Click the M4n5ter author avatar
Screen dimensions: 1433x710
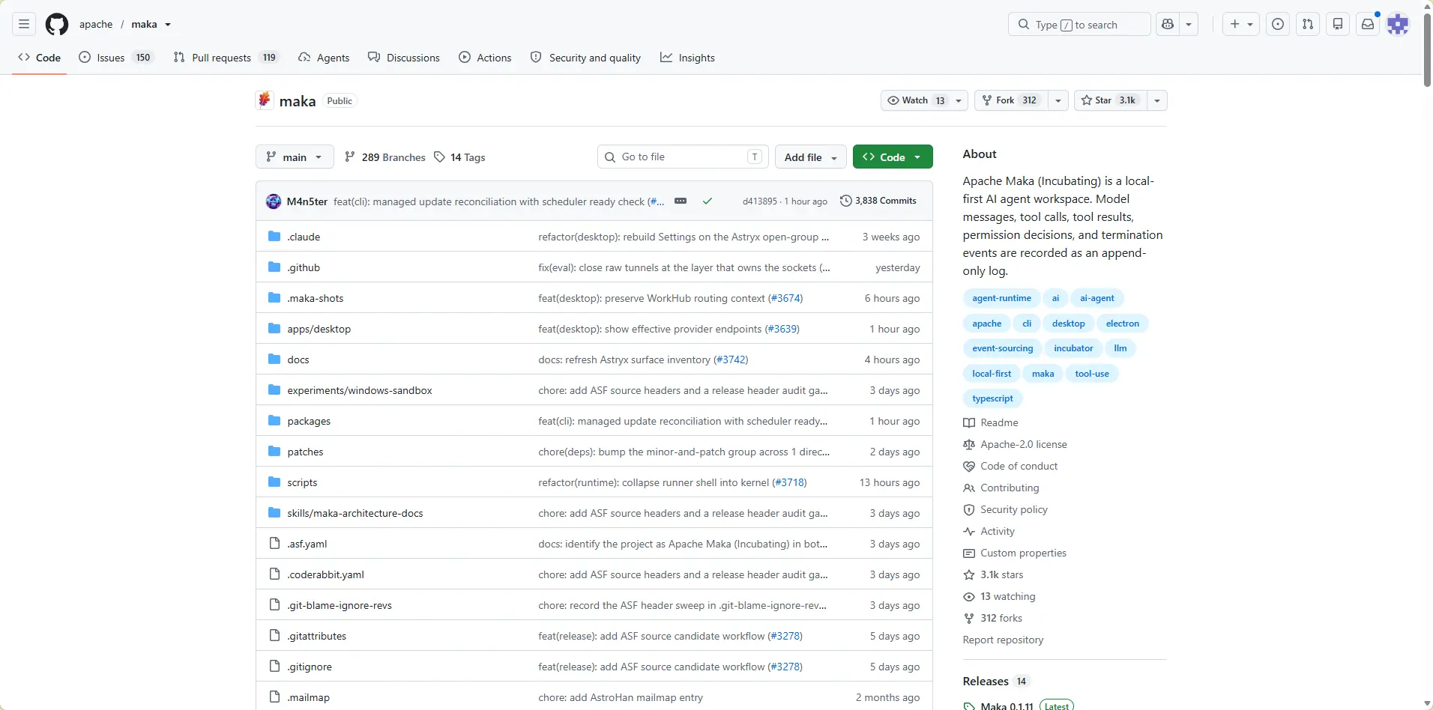pos(274,201)
